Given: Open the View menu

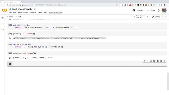Looking at the screenshot, I should 20,12.
